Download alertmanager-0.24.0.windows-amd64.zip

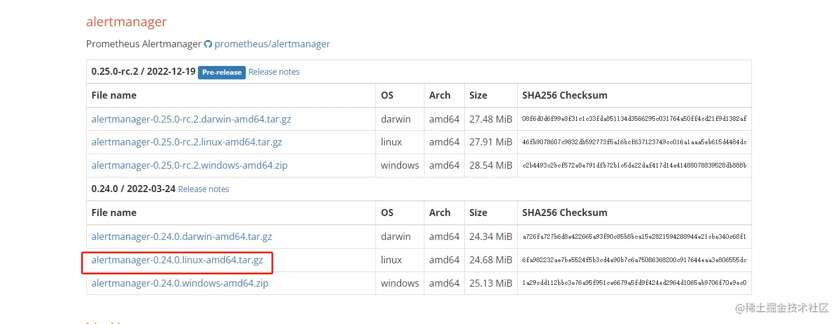pyautogui.click(x=180, y=283)
